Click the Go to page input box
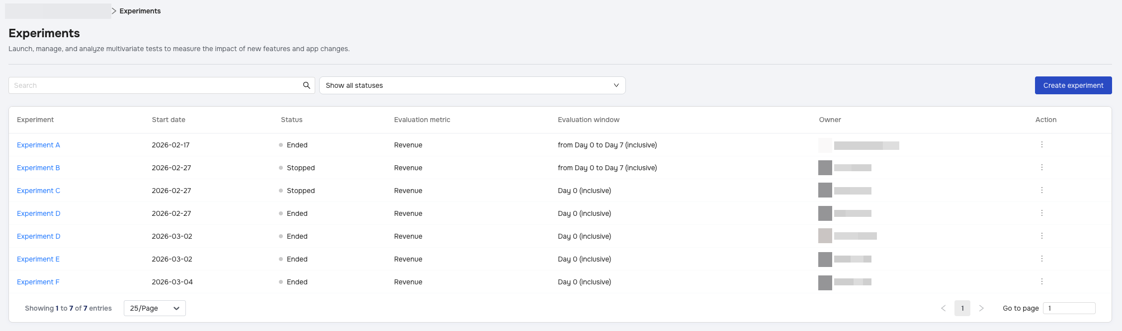This screenshot has width=1122, height=331. point(1068,308)
